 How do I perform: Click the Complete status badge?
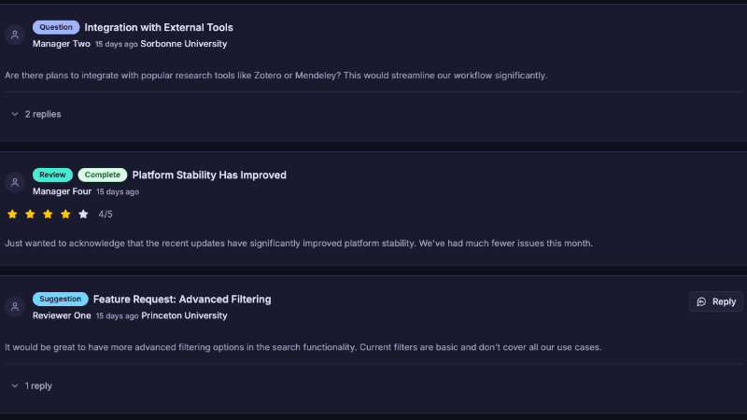pyautogui.click(x=102, y=175)
